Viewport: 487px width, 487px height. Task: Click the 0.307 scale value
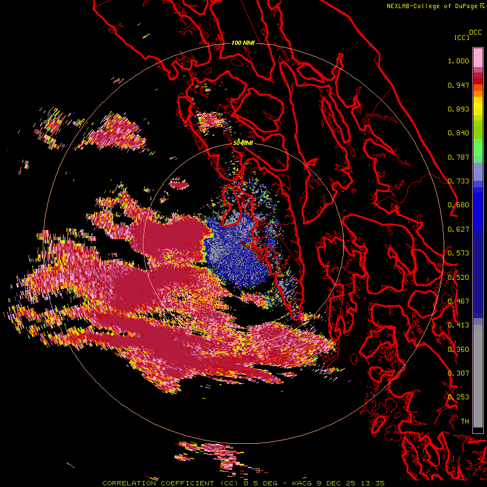pyautogui.click(x=458, y=373)
